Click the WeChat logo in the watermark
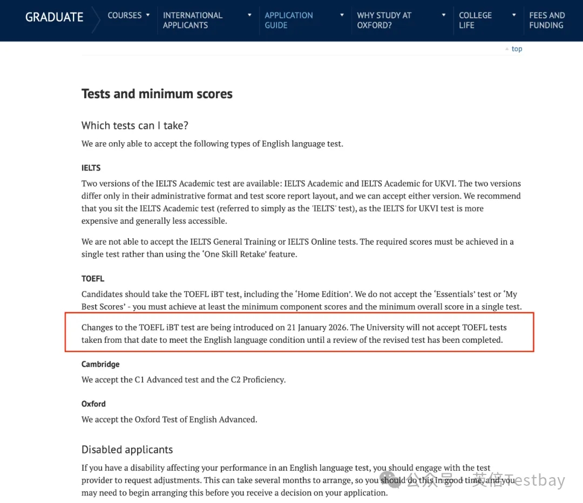 [x=391, y=479]
